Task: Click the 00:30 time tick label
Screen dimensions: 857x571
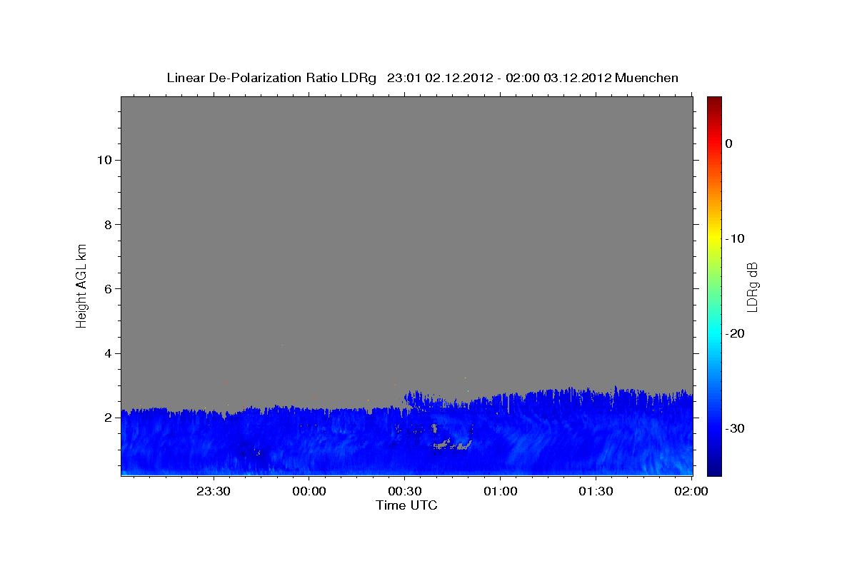Action: pyautogui.click(x=405, y=491)
